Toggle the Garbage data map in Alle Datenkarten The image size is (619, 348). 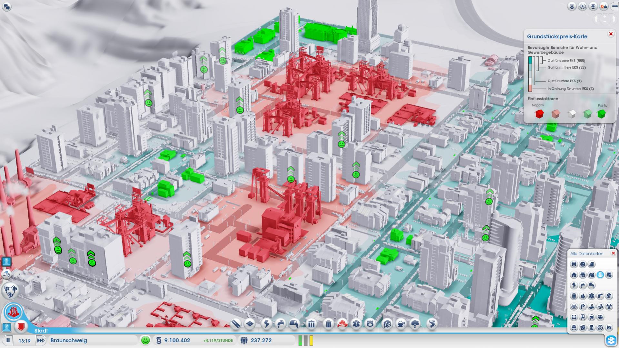pos(574,296)
